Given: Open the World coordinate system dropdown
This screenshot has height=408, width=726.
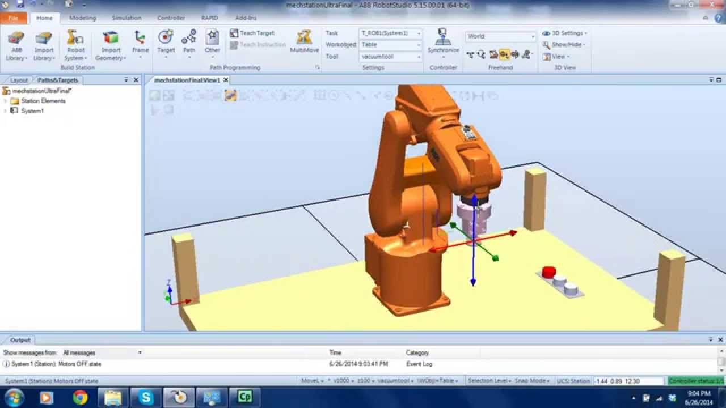Looking at the screenshot, I should point(501,36).
